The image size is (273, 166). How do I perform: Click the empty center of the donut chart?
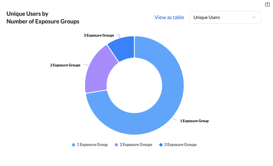pyautogui.click(x=134, y=85)
